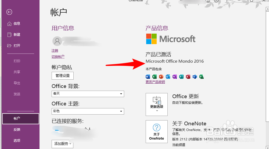Click the 自动下载和安装更新 text
This screenshot has width=269, height=149.
(188, 103)
